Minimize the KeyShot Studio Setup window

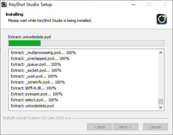click(133, 5)
